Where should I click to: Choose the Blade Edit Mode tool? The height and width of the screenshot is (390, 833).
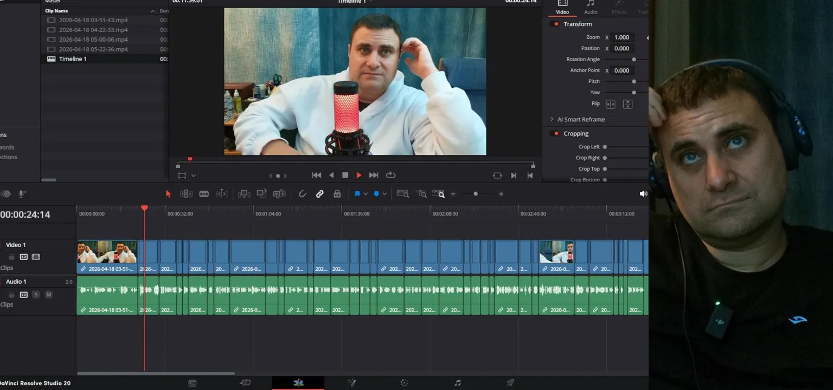click(x=204, y=194)
